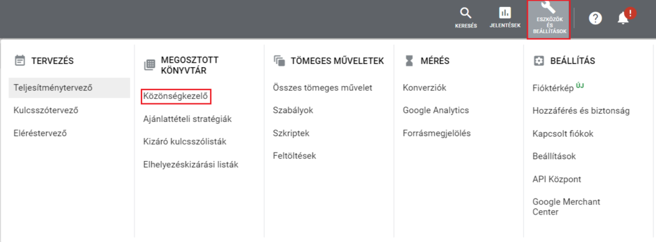Open the Jelentések chart icon
This screenshot has width=656, height=242.
click(505, 13)
